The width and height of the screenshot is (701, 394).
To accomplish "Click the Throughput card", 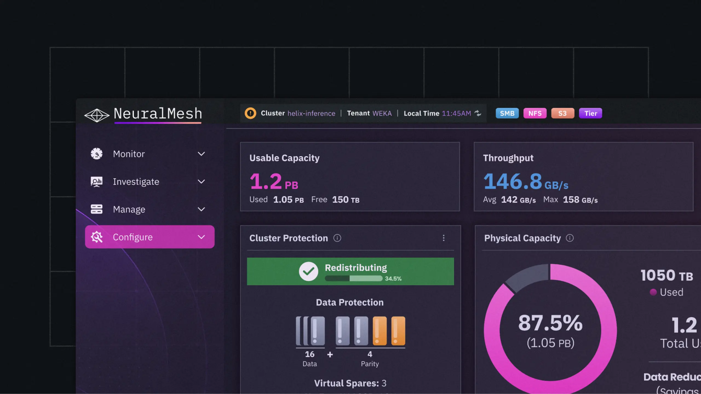I will click(584, 177).
